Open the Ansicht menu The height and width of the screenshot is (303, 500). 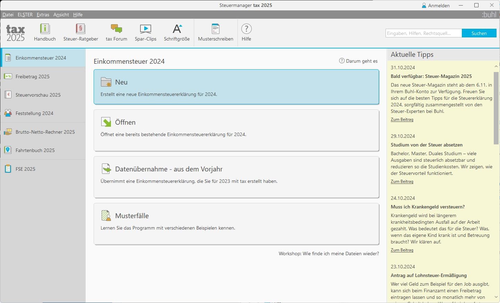click(61, 15)
